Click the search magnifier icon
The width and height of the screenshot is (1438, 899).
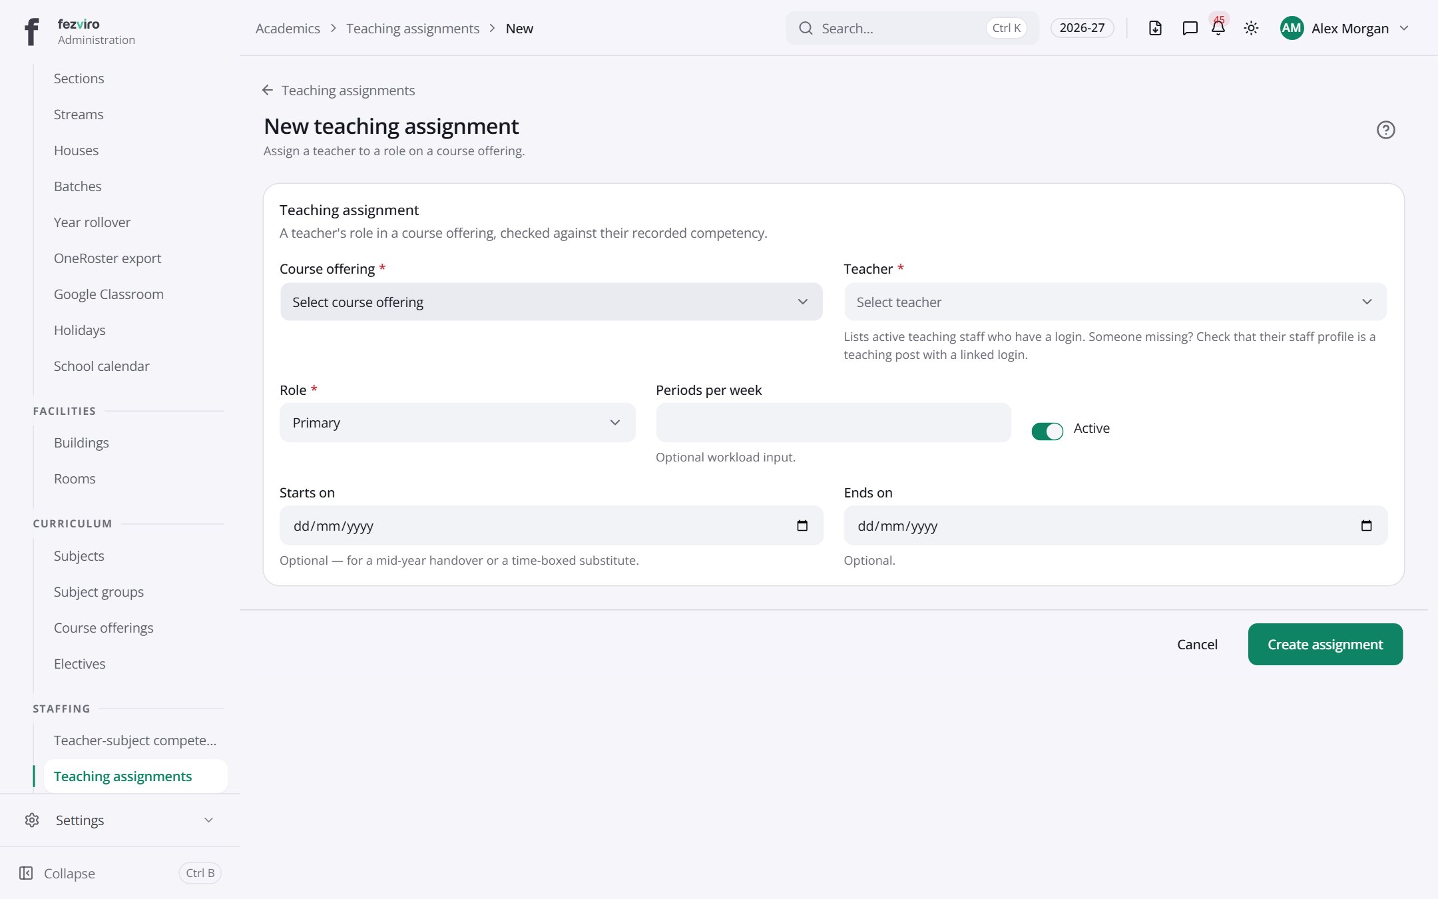(806, 28)
